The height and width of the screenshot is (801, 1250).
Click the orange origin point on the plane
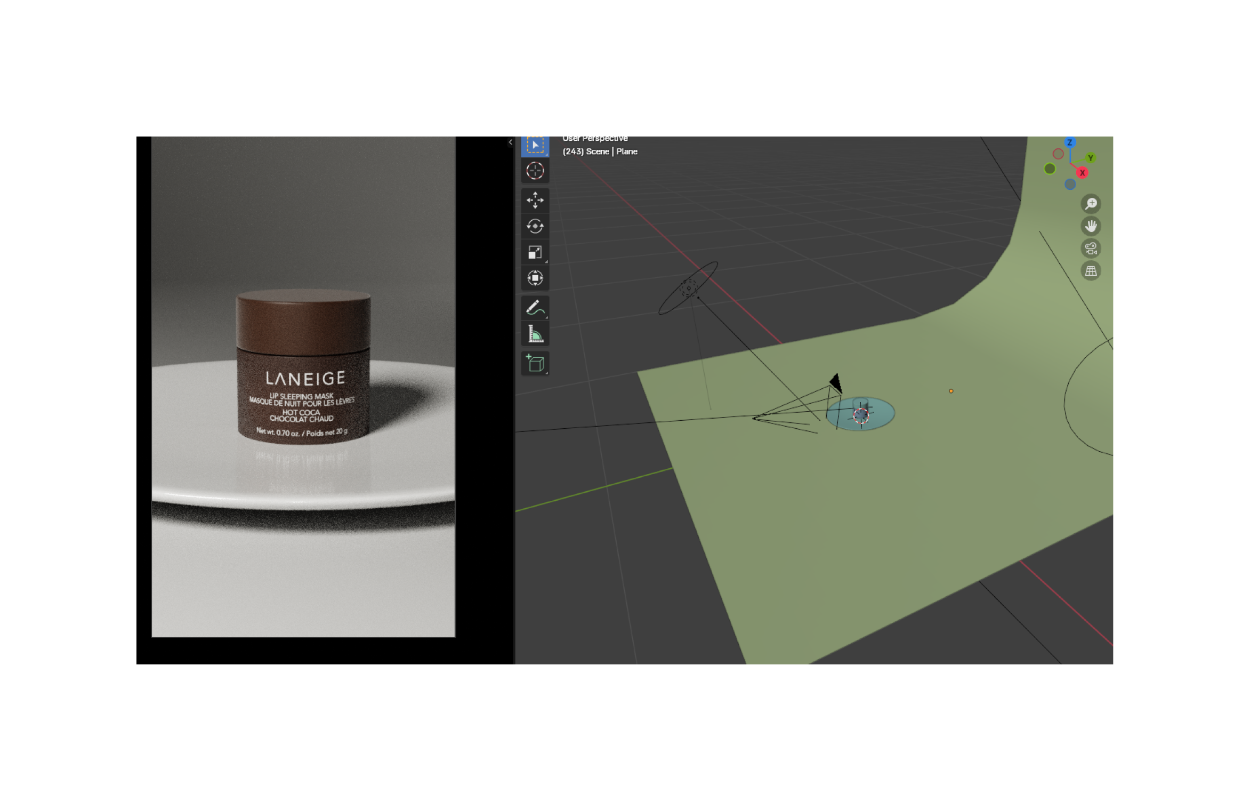[951, 391]
